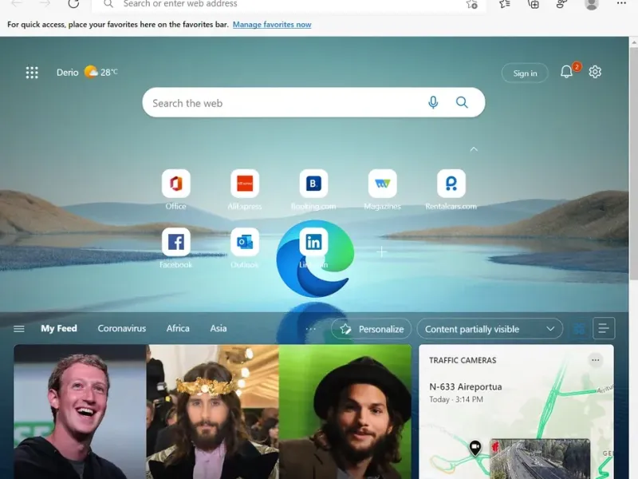Viewport: 638px width, 479px height.
Task: Switch feed to grid layout
Action: pyautogui.click(x=579, y=328)
